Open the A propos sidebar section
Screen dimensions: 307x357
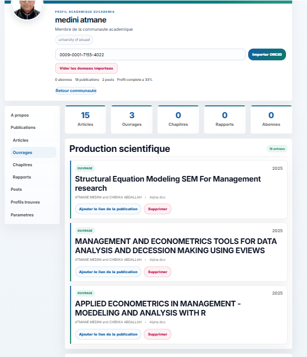coord(20,115)
